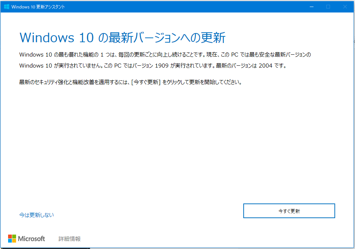The height and width of the screenshot is (249, 355).
Task: Click the title bar text Windows 10 更新アシスタント
Action: coord(38,7)
